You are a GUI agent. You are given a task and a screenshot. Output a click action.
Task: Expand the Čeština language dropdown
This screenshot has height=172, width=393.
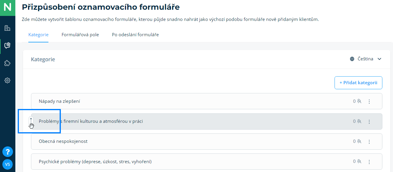366,59
